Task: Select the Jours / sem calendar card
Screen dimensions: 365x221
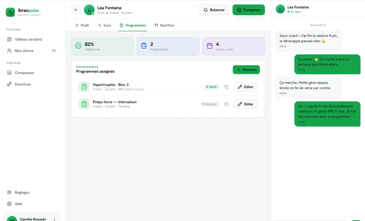Action: pyautogui.click(x=234, y=46)
